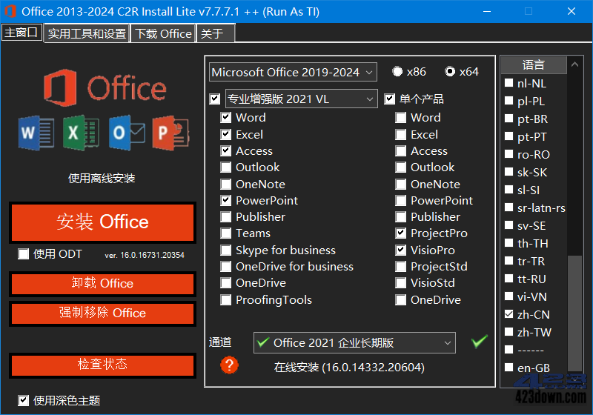
Task: Check Publisher in the suite column
Action: 226,217
